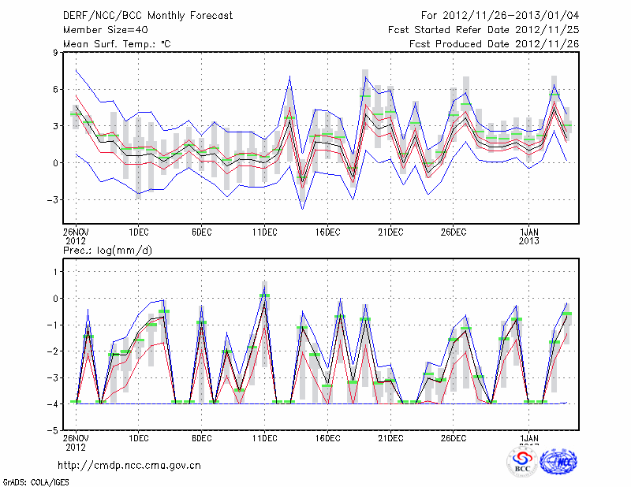The height and width of the screenshot is (487, 631).
Task: Click 11DEC on the temperature chart axis
Action: coord(264,232)
